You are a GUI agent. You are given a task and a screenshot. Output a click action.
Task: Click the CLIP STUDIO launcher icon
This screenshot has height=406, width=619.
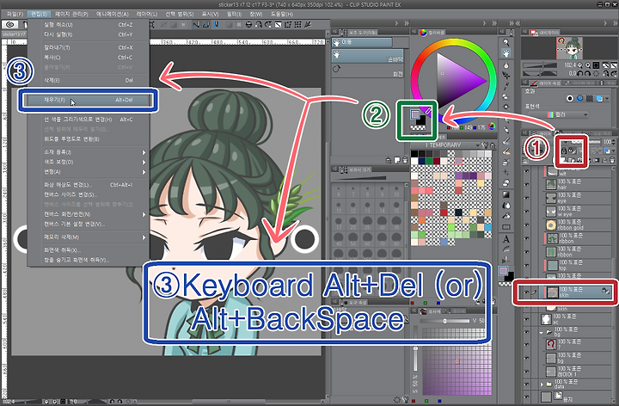pos(10,24)
